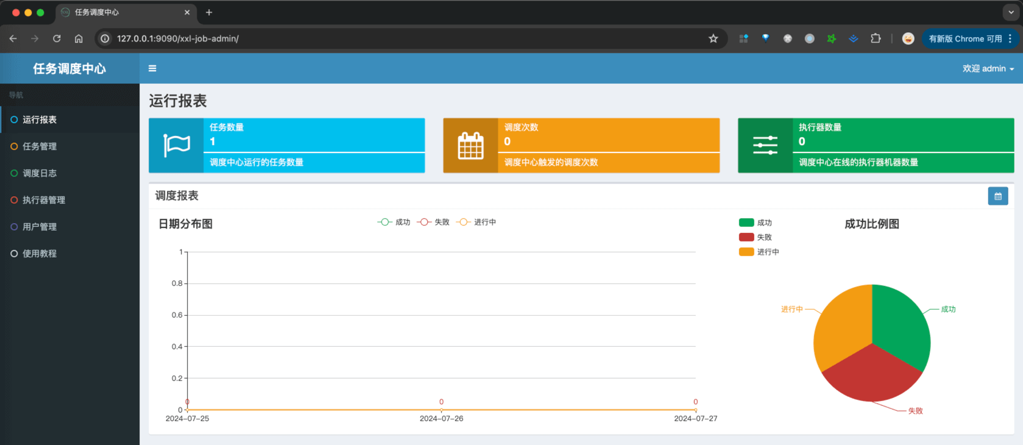The image size is (1023, 445).
Task: Toggle 失败 series in line chart legend
Action: pos(433,222)
